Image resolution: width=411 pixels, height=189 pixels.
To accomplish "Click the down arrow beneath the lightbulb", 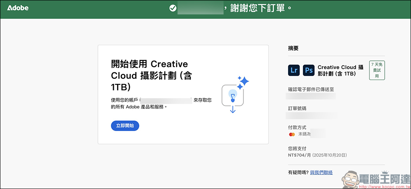I will [x=233, y=109].
